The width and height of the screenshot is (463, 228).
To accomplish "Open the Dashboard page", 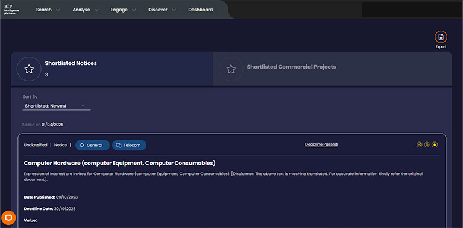I will [201, 10].
